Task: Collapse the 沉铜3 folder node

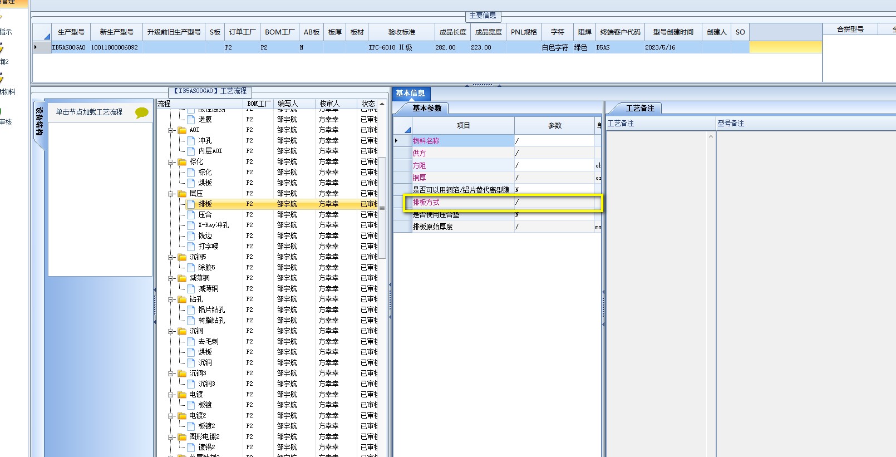Action: coord(171,374)
